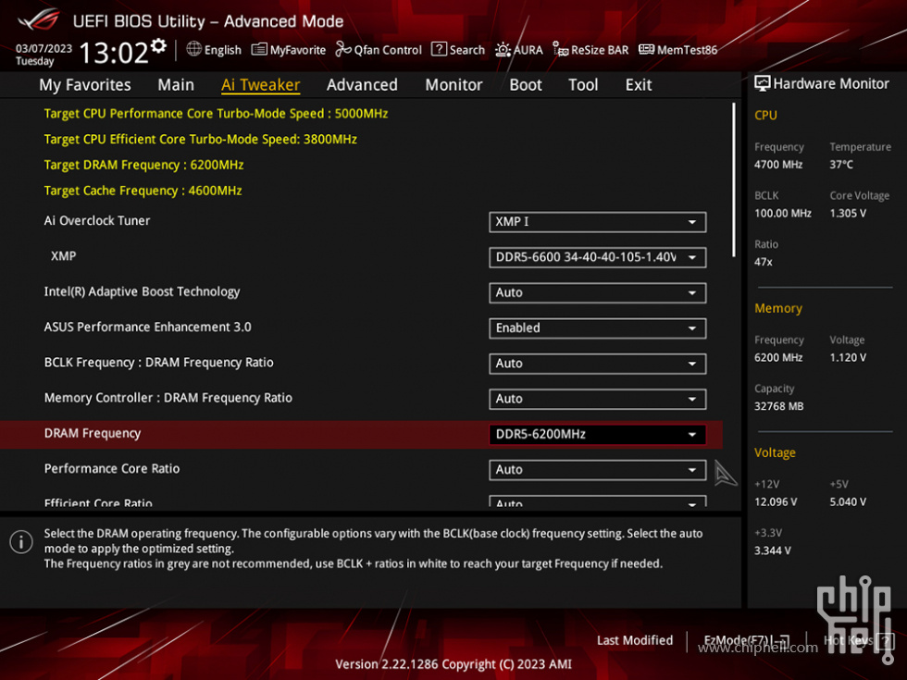The image size is (907, 680).
Task: Open the Boot tab
Action: (526, 85)
